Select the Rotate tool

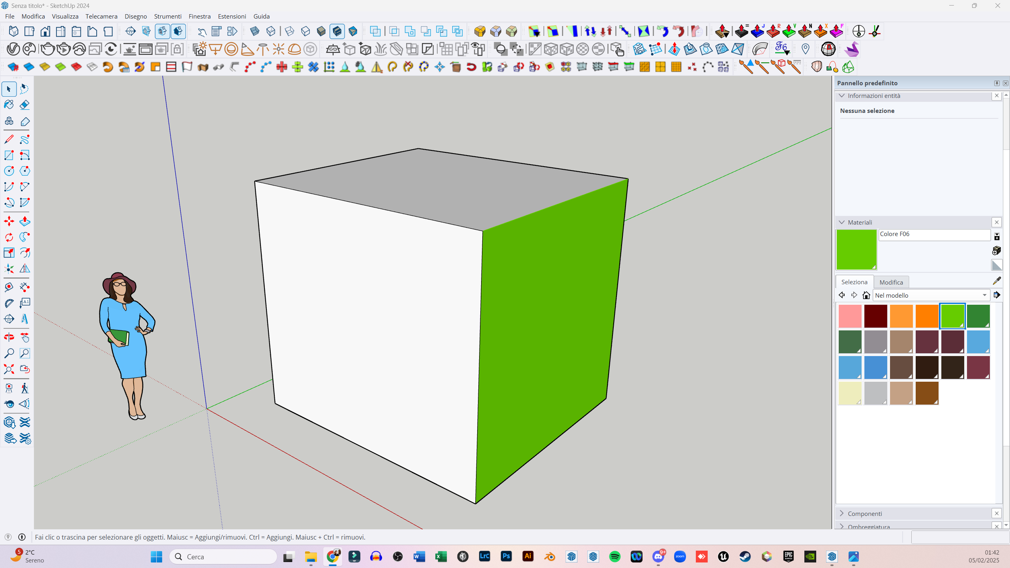(x=9, y=237)
